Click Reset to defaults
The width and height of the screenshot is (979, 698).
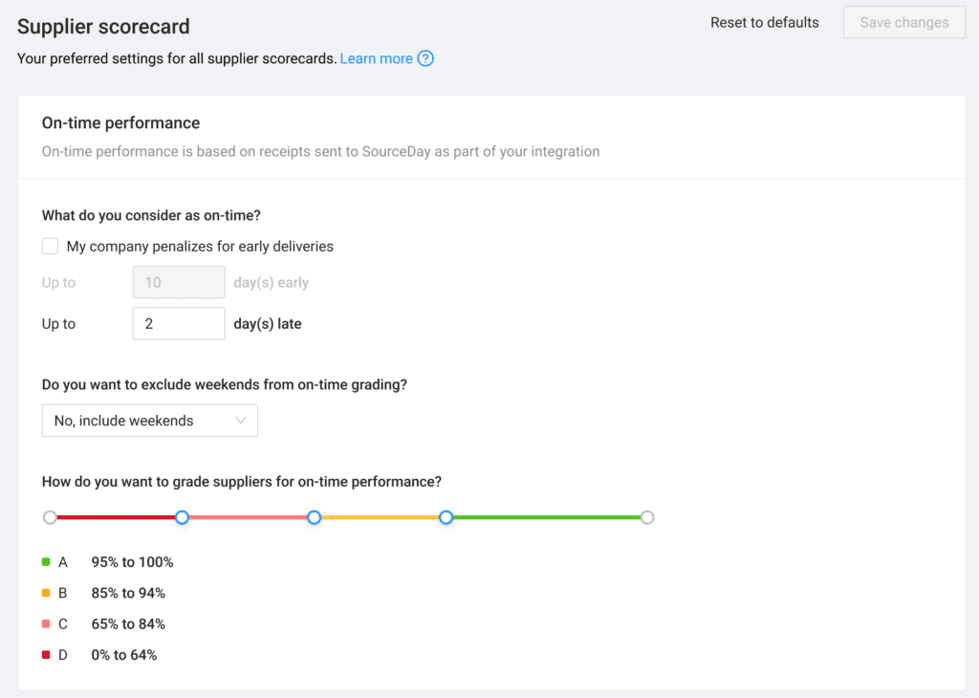[764, 22]
